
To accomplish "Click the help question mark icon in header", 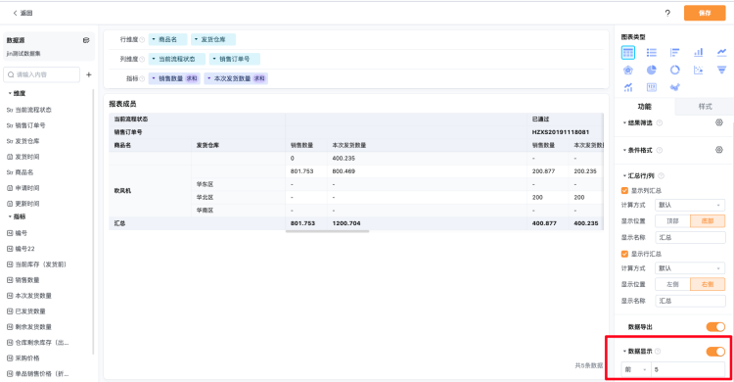I will click(x=667, y=13).
